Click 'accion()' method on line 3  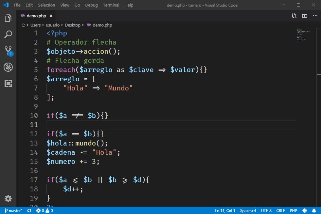pos(100,51)
